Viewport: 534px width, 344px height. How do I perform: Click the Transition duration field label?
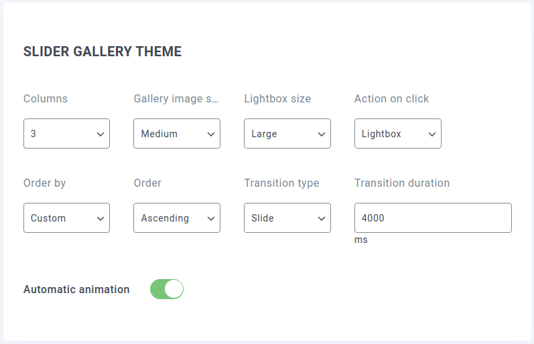tap(402, 183)
